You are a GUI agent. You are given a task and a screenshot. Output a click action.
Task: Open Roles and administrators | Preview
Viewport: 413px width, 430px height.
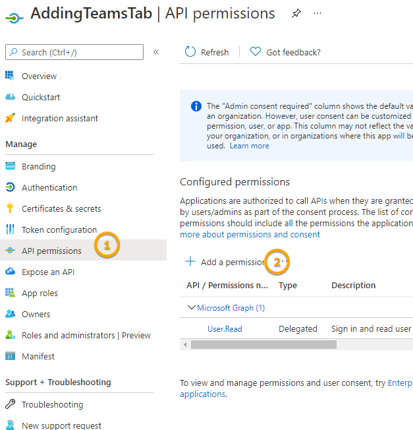pos(86,336)
